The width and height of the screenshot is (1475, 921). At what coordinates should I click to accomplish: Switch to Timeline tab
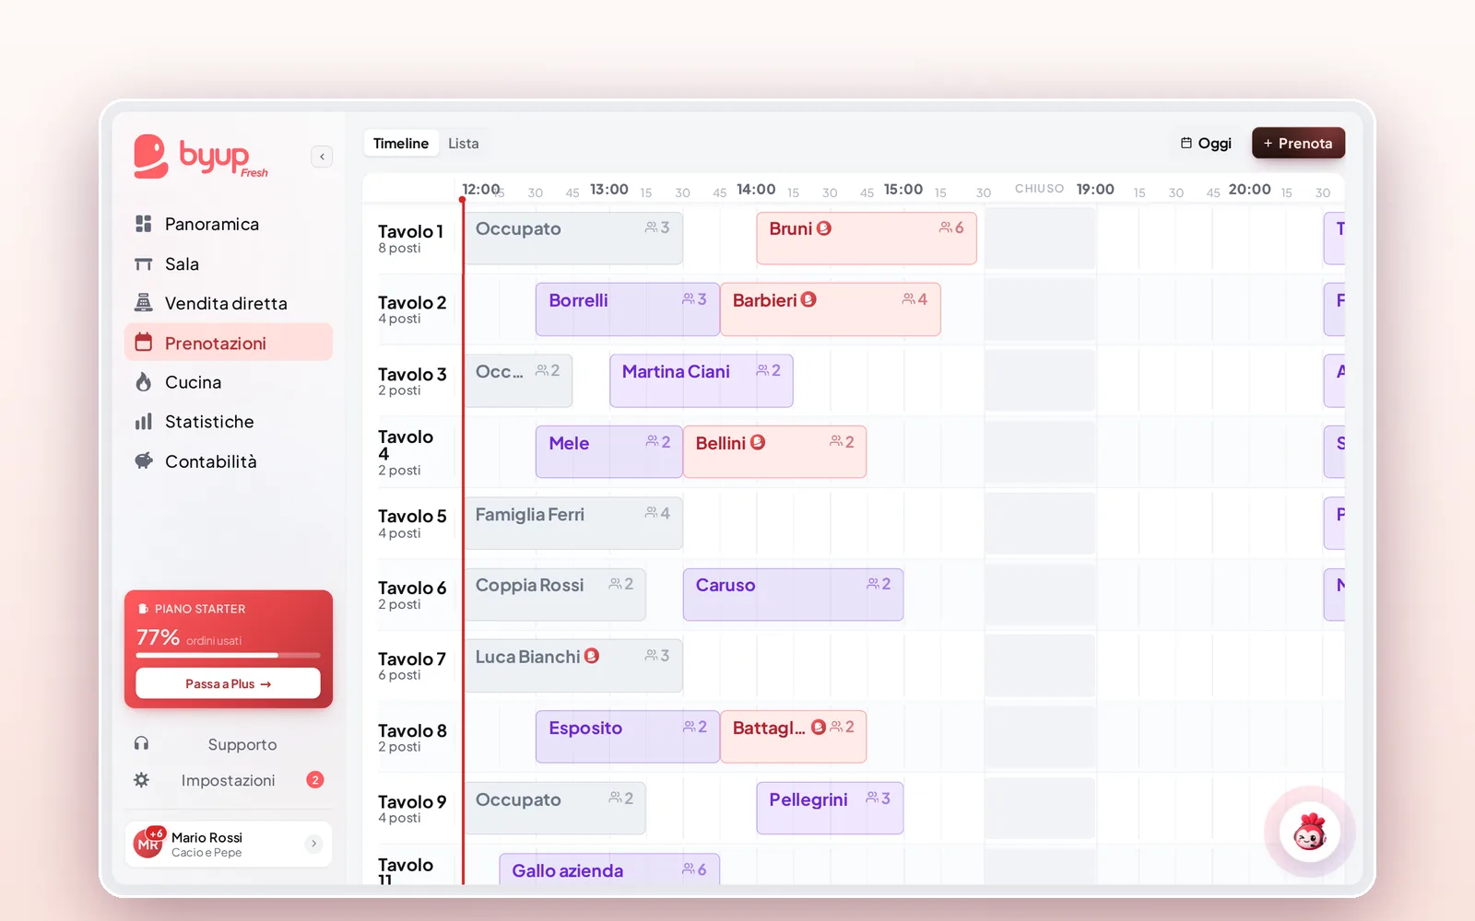tap(401, 143)
